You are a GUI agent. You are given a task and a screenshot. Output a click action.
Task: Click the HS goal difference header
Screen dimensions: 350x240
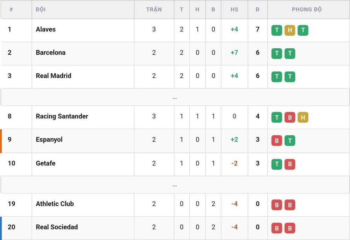point(234,9)
